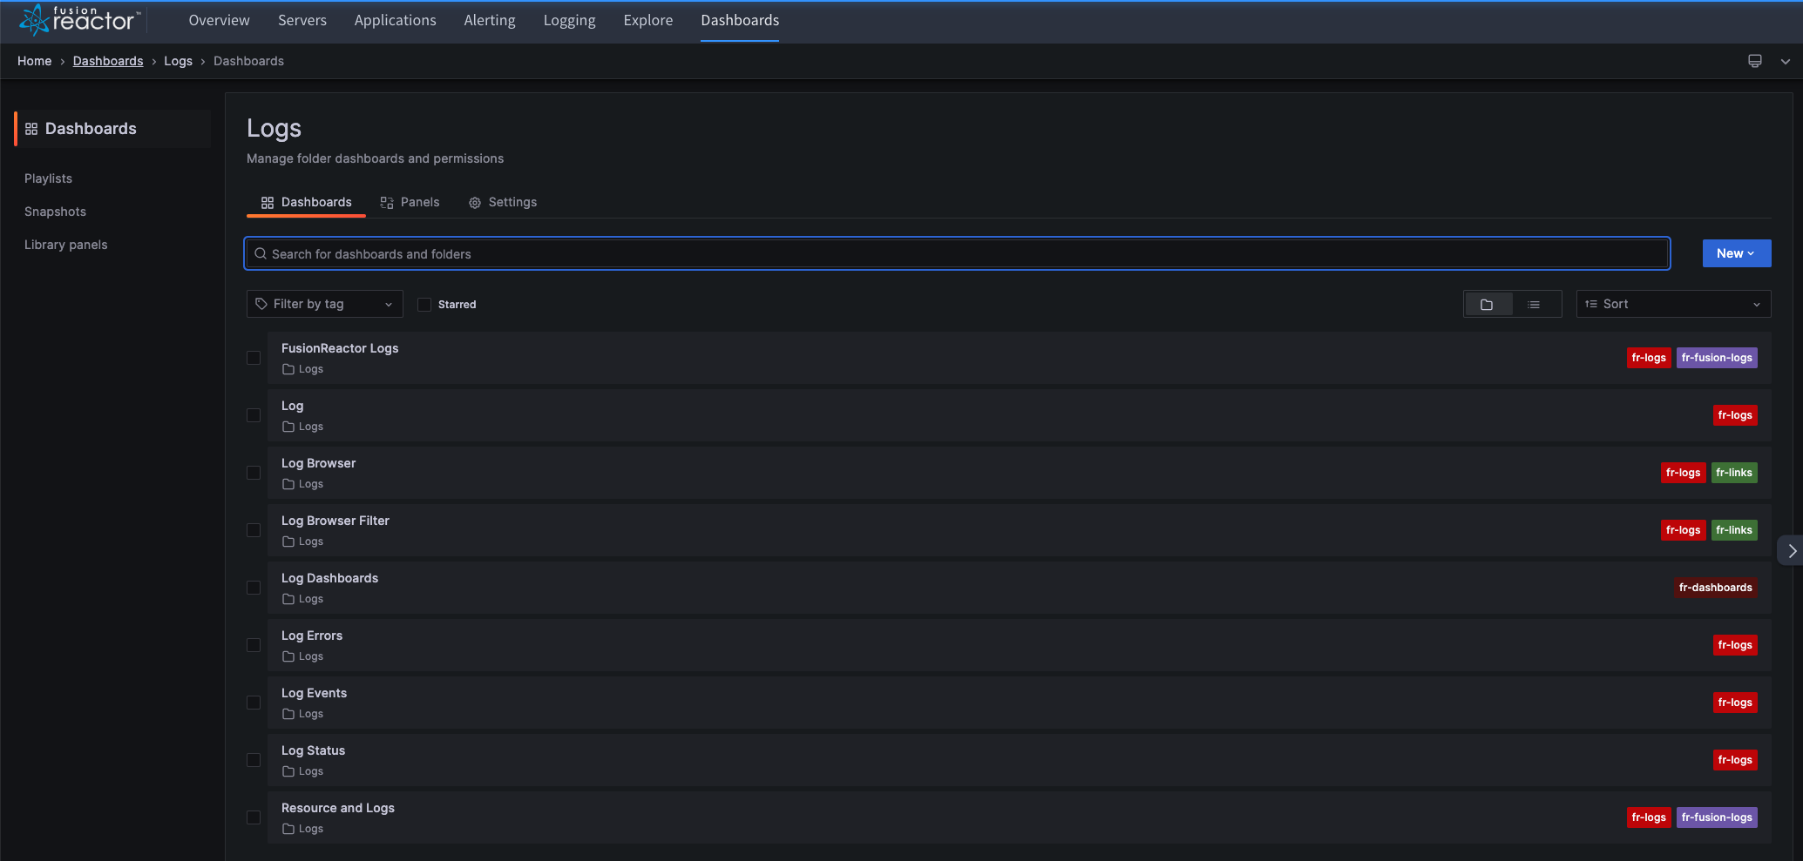1803x861 pixels.
Task: Open the Sort dropdown
Action: click(x=1673, y=304)
